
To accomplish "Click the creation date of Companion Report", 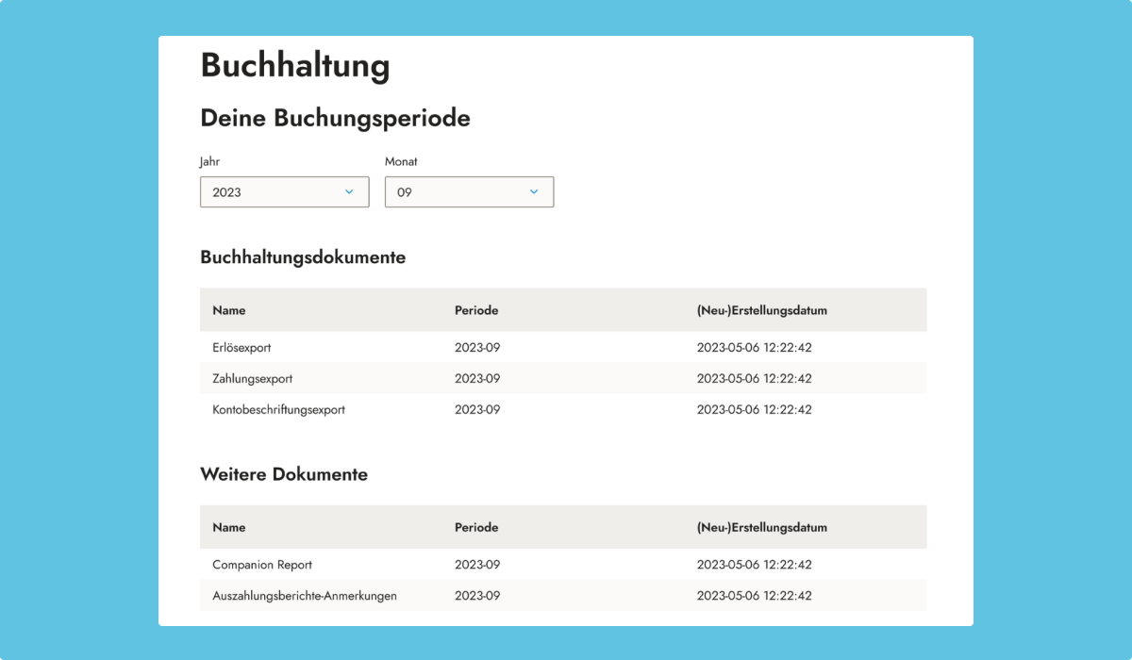I will [x=755, y=565].
